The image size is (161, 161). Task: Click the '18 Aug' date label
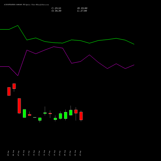pyautogui.click(x=55, y=153)
